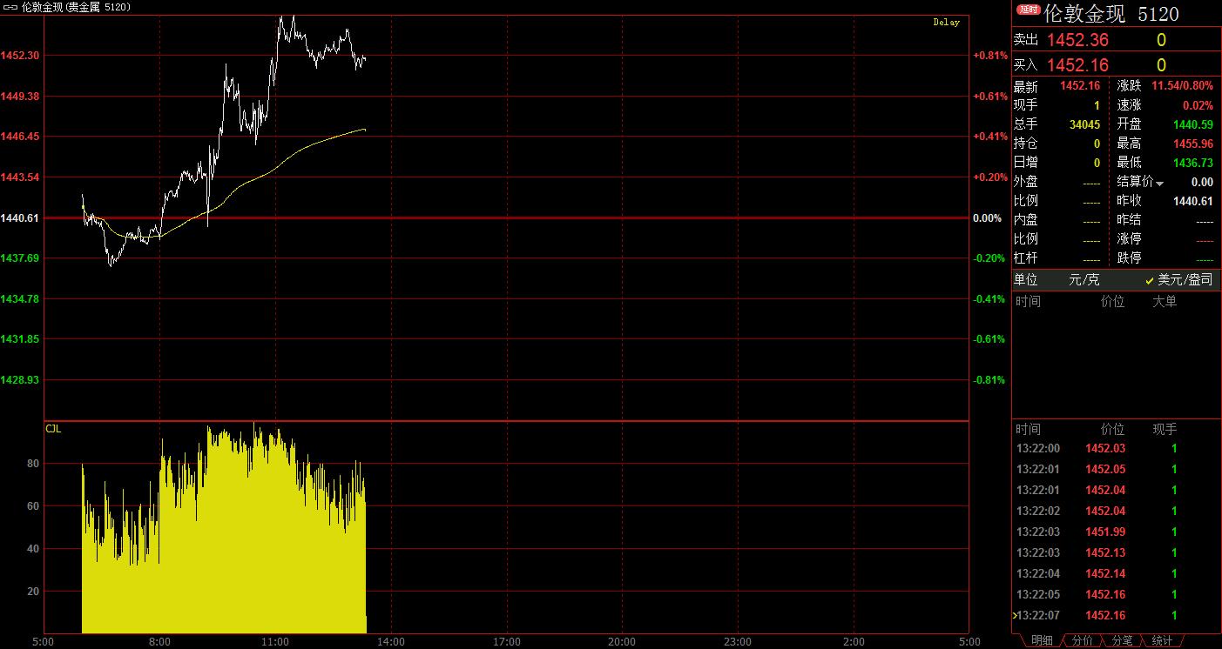Click the red 延时 delay badge
Screen dimensions: 1222x649
point(1028,9)
